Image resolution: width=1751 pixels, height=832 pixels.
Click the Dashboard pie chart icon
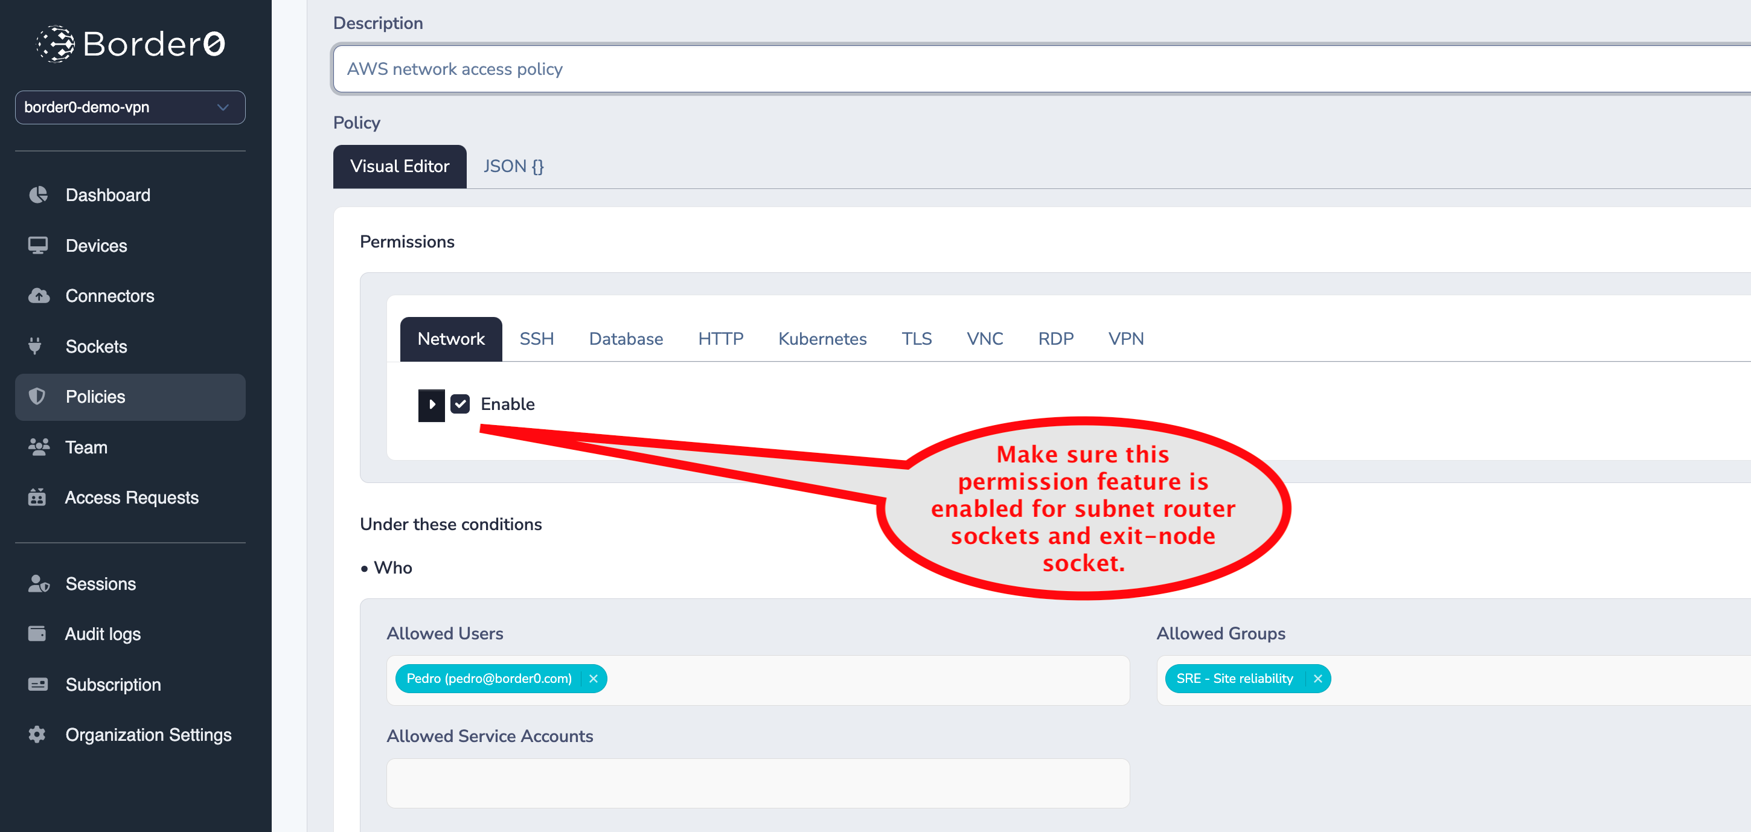[38, 195]
